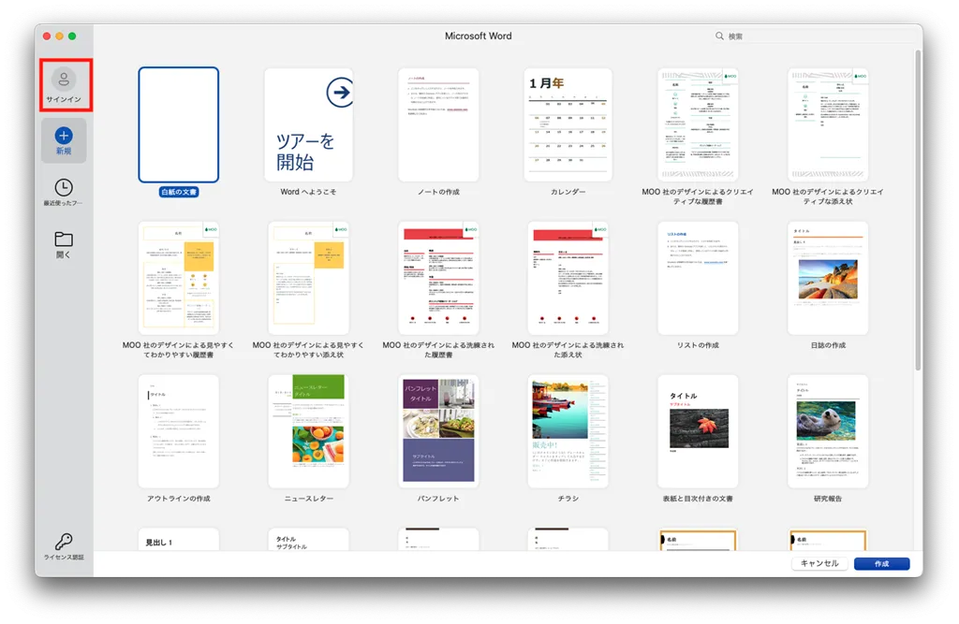
Task: Select the 白紙の文書 template
Action: 178,124
